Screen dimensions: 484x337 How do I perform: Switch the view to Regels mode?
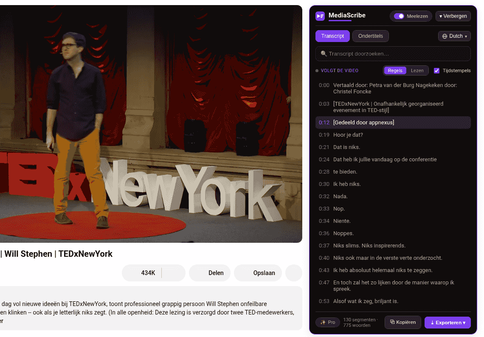tap(395, 71)
